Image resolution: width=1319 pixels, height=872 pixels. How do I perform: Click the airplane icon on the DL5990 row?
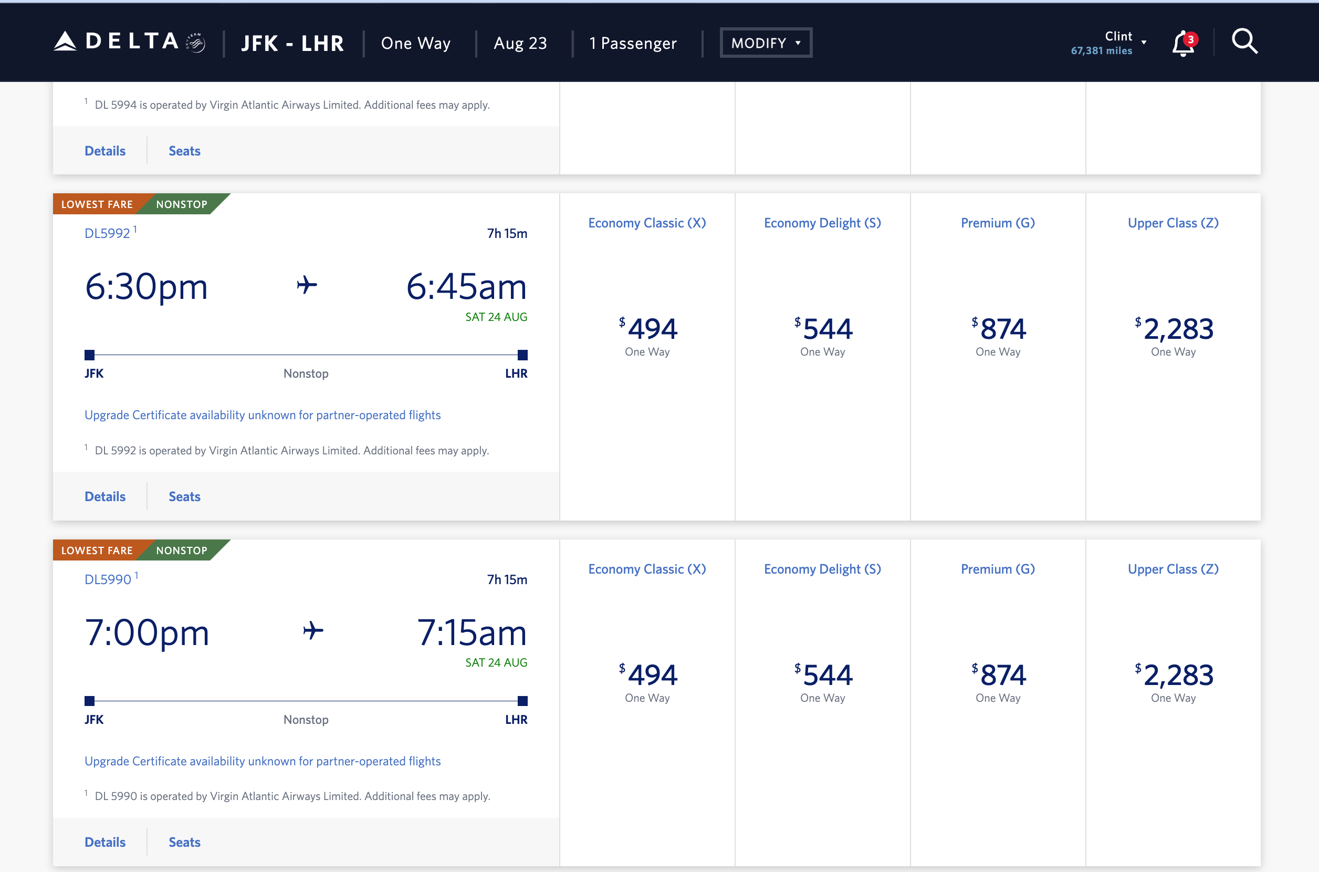312,631
